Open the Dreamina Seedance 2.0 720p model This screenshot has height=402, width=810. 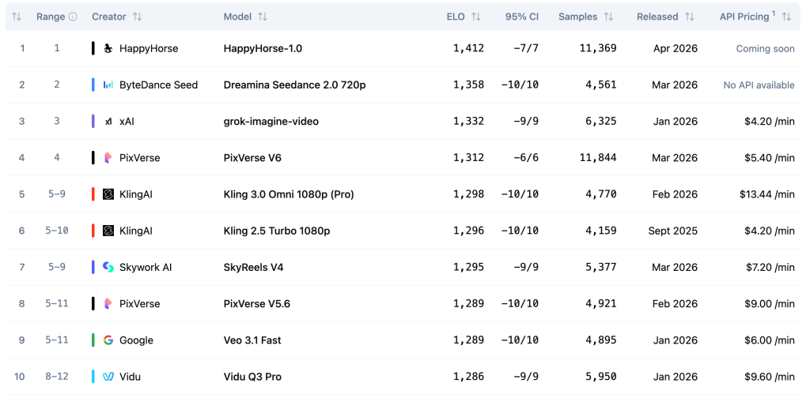(x=294, y=85)
